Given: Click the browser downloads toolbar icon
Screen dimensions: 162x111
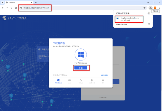Looking at the screenshot, I should pos(151,8).
